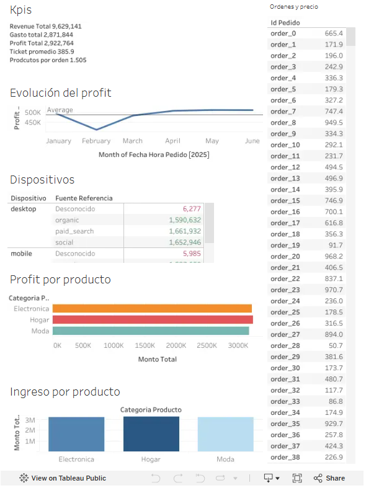Click the value 50.7 for order_28

(x=336, y=345)
